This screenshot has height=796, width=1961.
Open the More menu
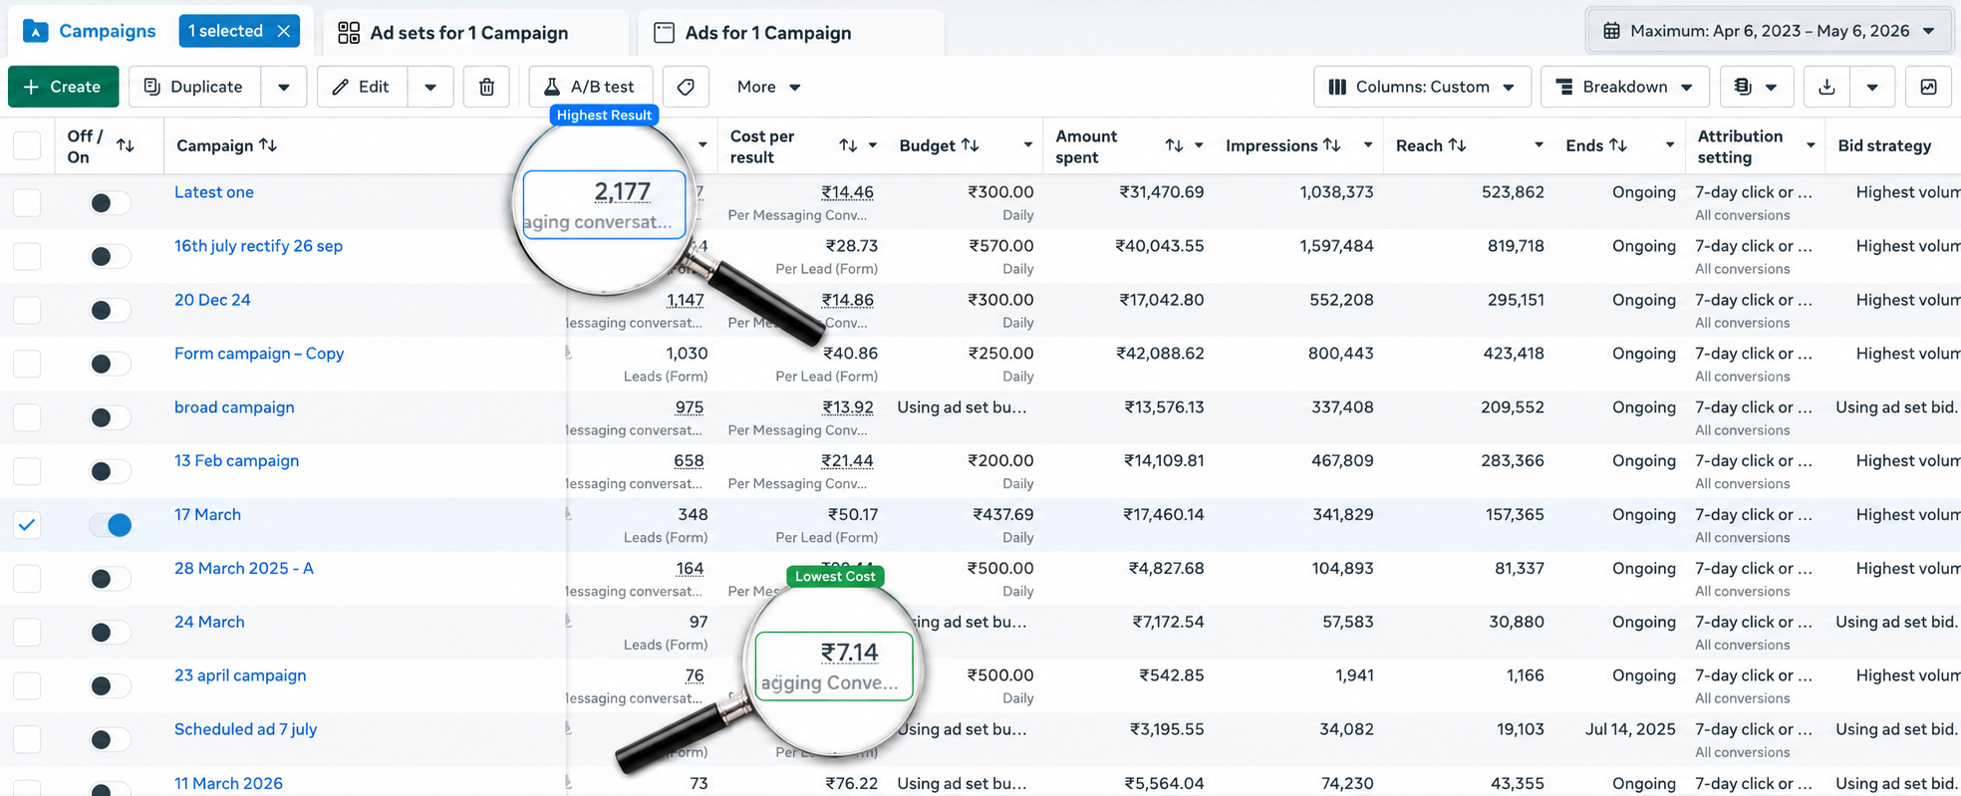(768, 87)
